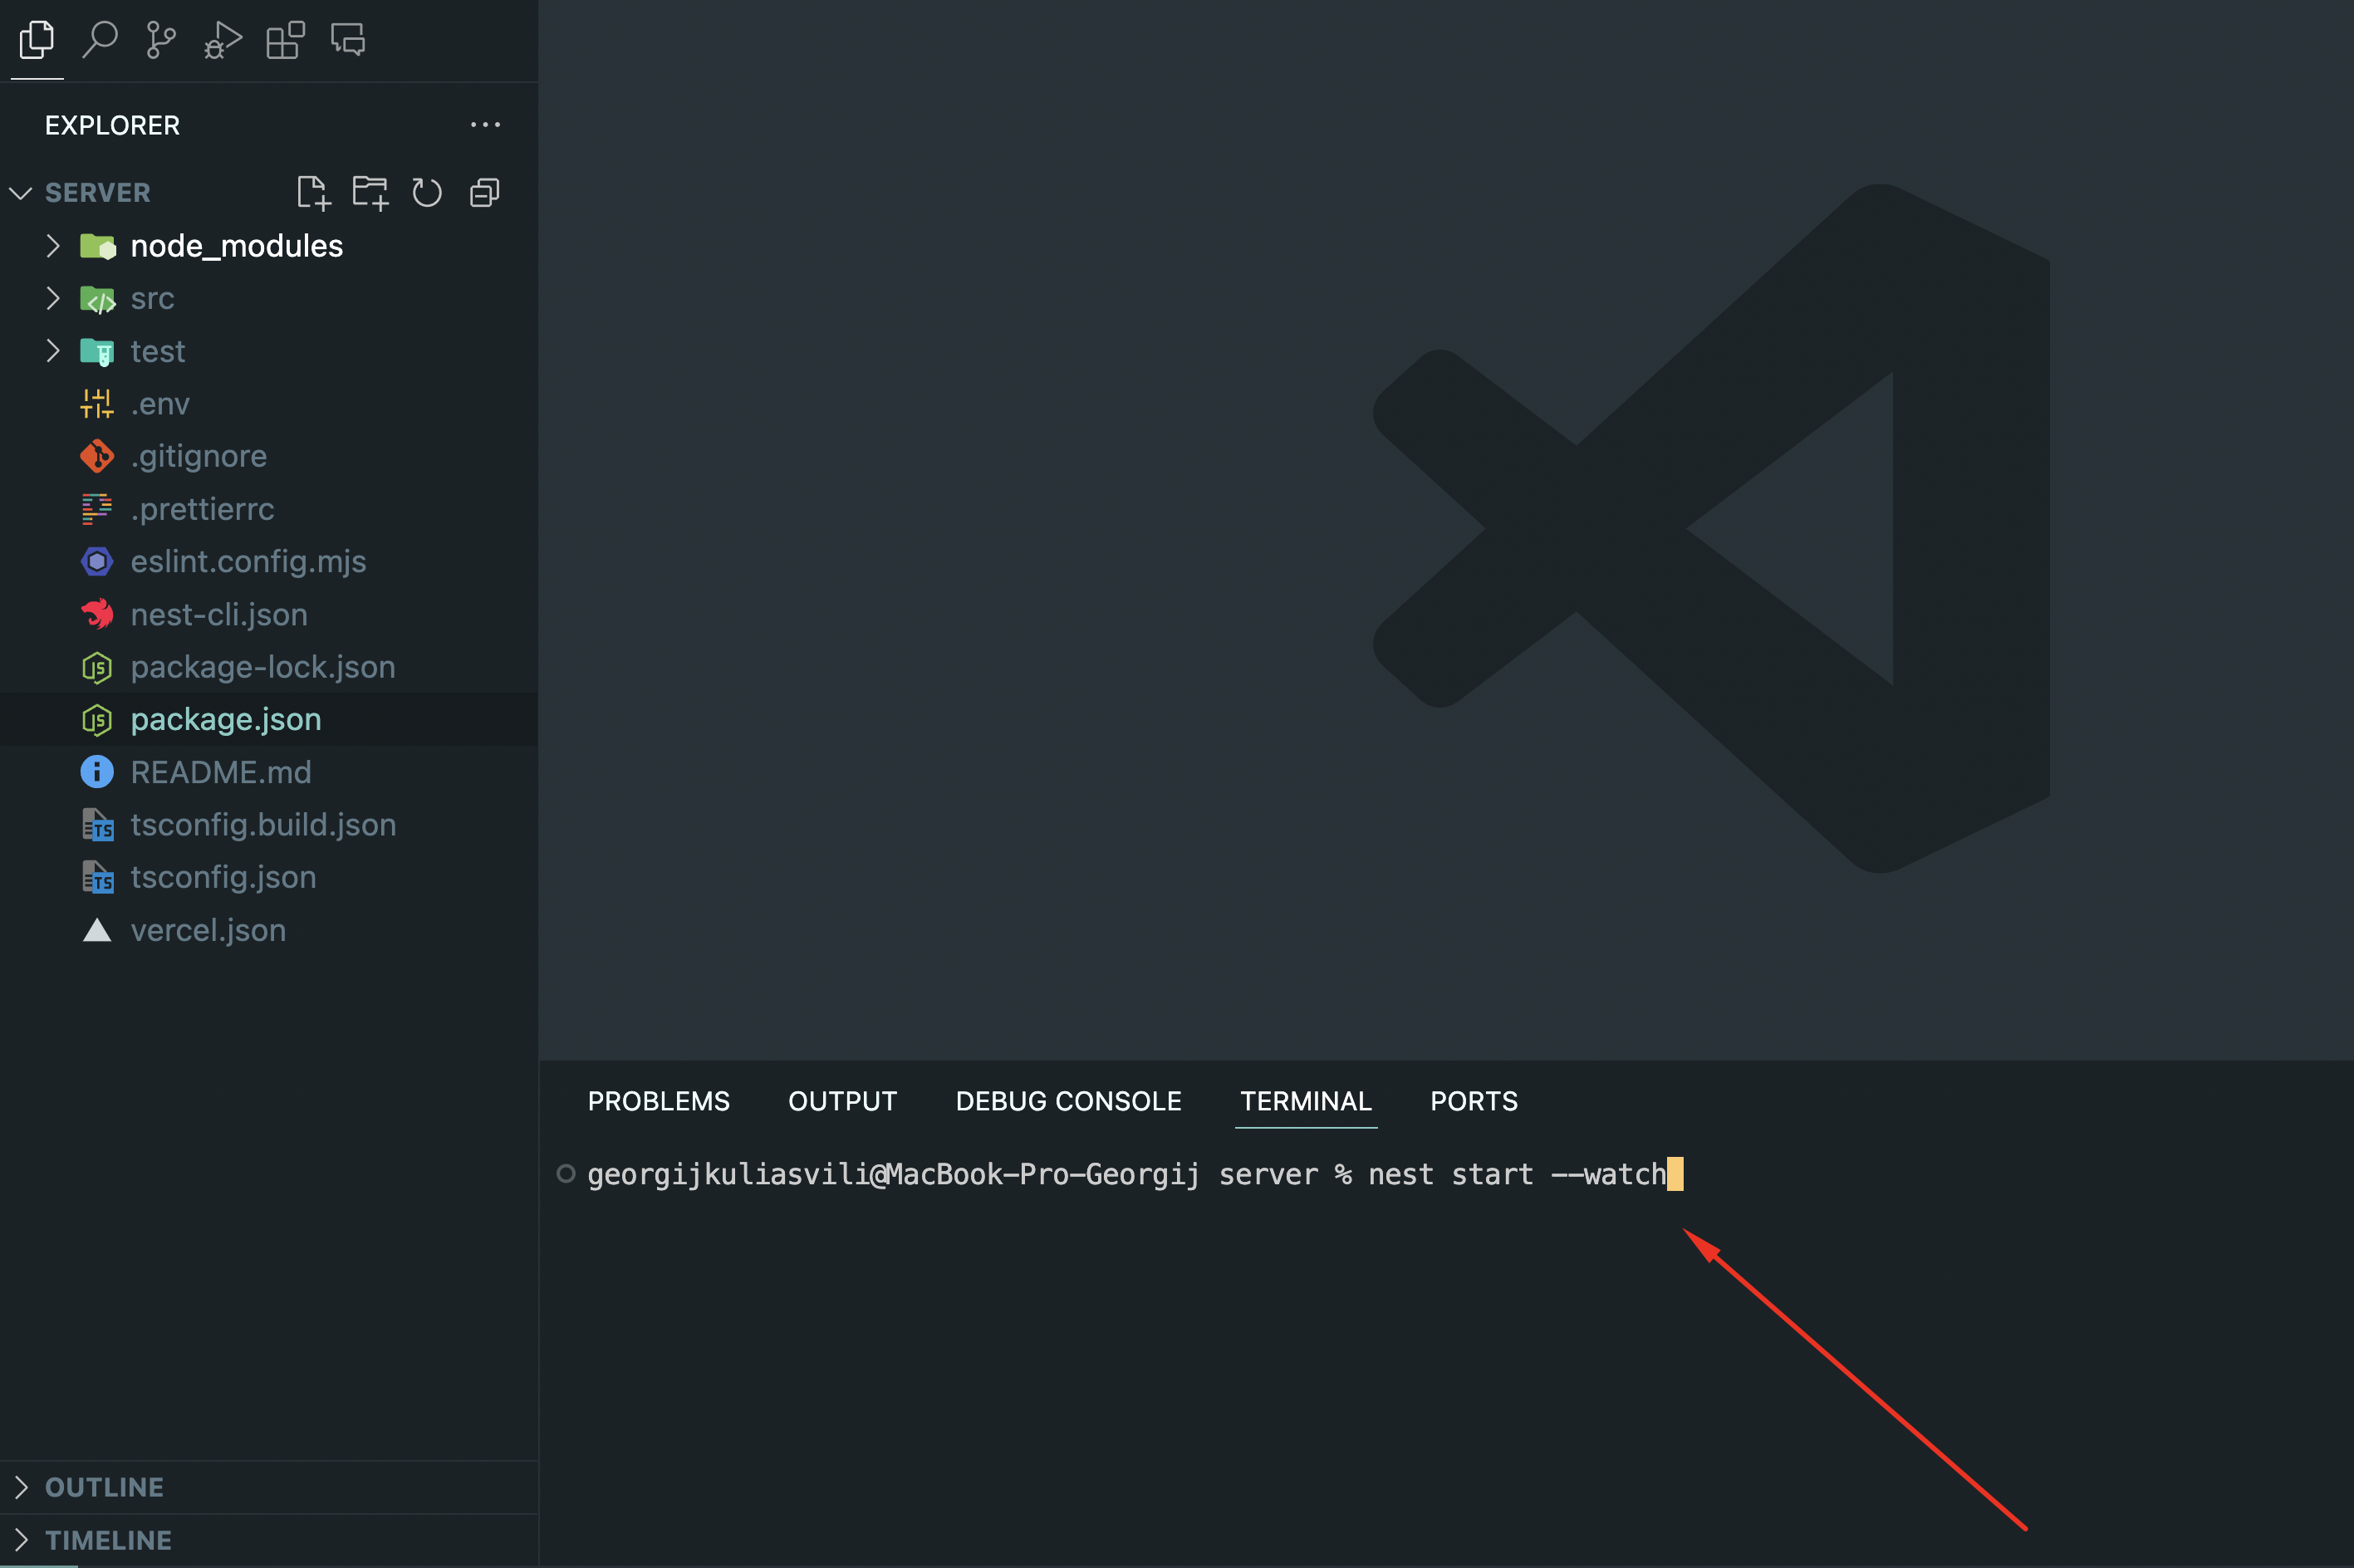This screenshot has height=1568, width=2354.
Task: Click the nest-cli.json Nest icon
Action: [x=97, y=614]
